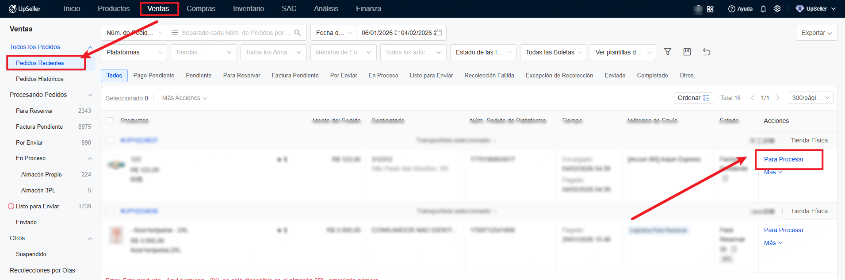Open settings gear in top bar

[x=777, y=9]
